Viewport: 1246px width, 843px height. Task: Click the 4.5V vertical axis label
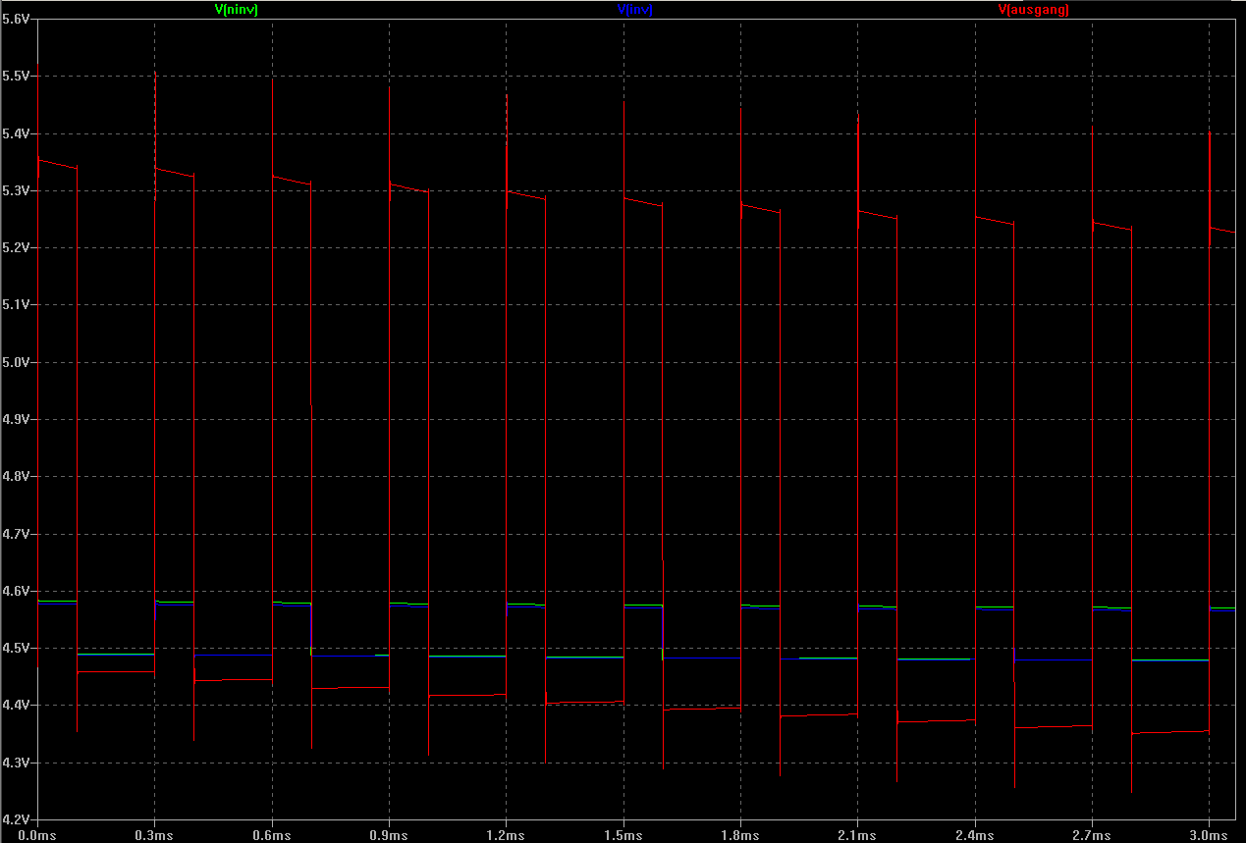pyautogui.click(x=16, y=648)
